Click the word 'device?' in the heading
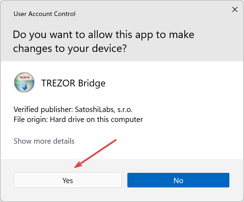The width and height of the screenshot is (244, 202). [x=109, y=48]
